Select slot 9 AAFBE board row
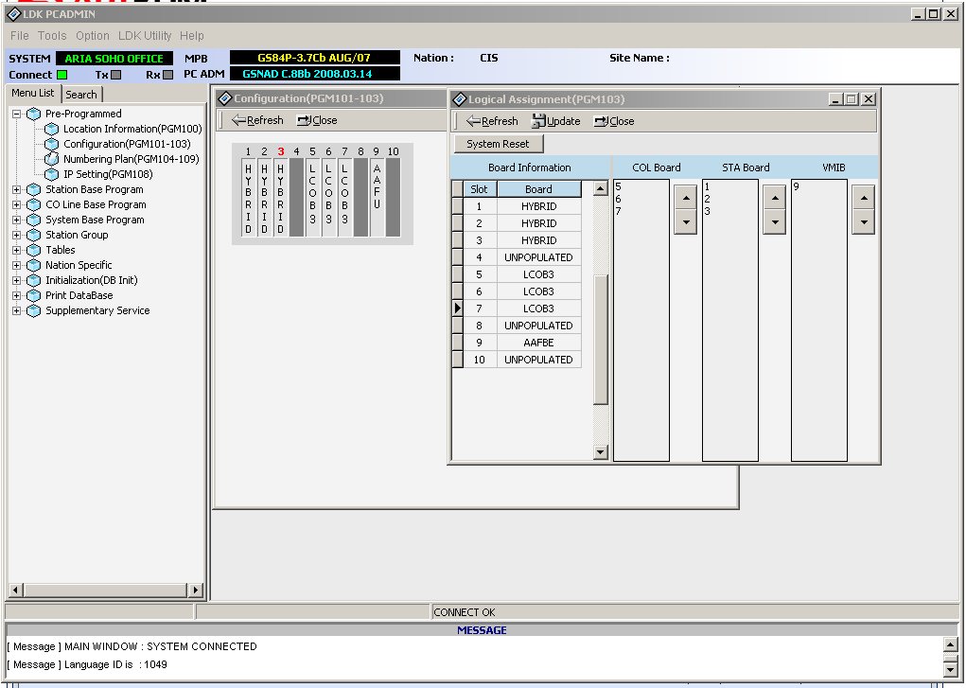The image size is (966, 688). [x=522, y=343]
